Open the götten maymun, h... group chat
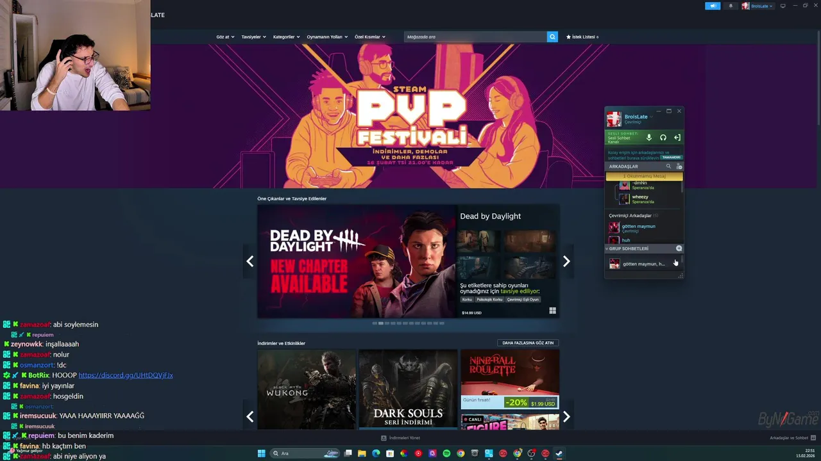This screenshot has height=461, width=821. [643, 264]
